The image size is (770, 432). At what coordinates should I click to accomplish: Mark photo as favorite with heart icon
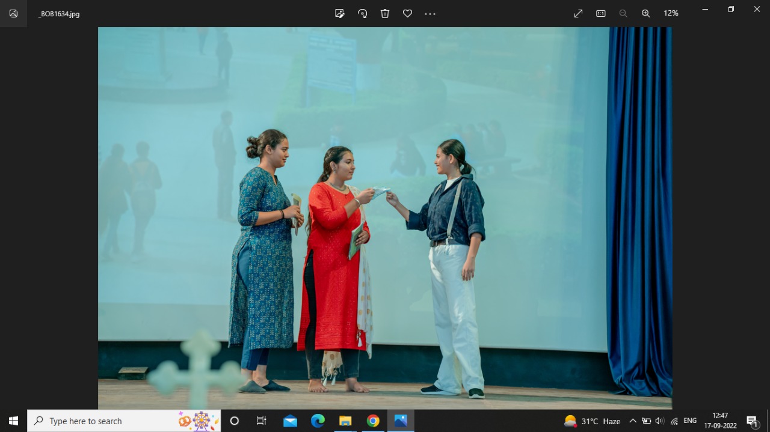[407, 13]
